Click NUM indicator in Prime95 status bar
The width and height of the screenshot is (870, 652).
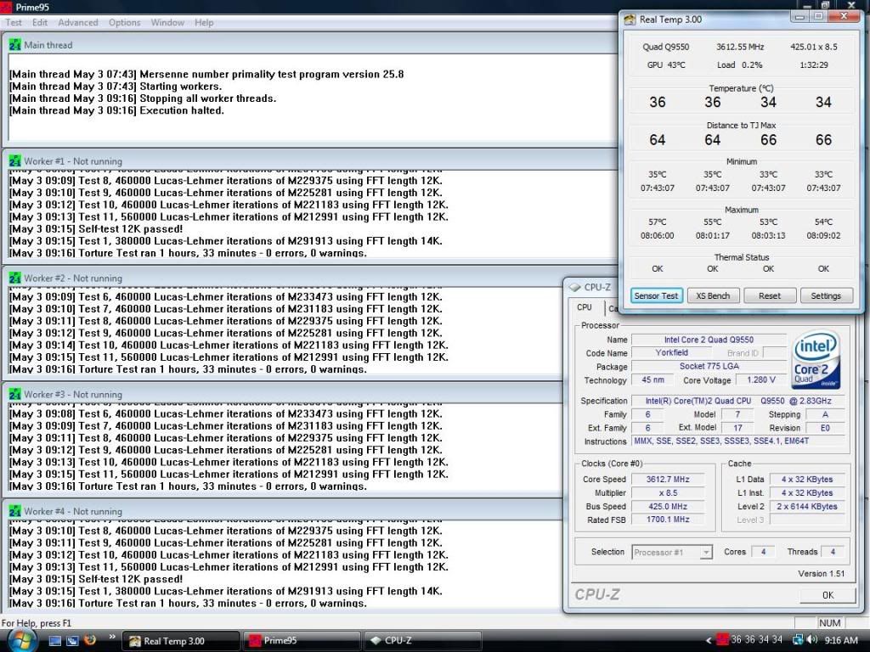pos(829,622)
